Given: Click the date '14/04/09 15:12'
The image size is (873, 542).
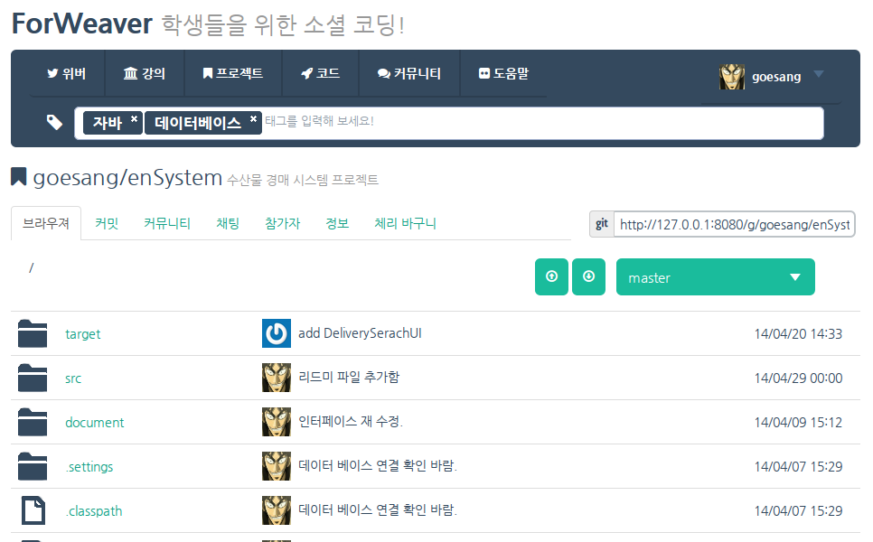Looking at the screenshot, I should point(798,423).
